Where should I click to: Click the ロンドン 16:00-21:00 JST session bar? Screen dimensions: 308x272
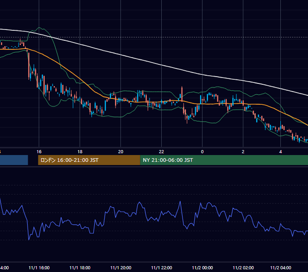click(x=89, y=160)
